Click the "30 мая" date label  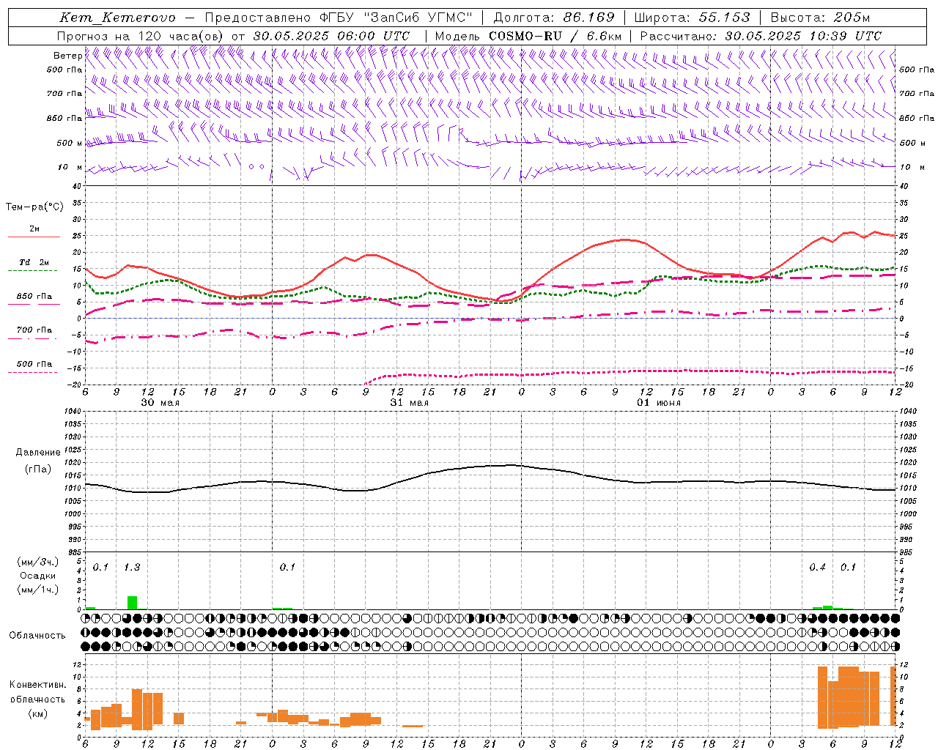click(160, 402)
